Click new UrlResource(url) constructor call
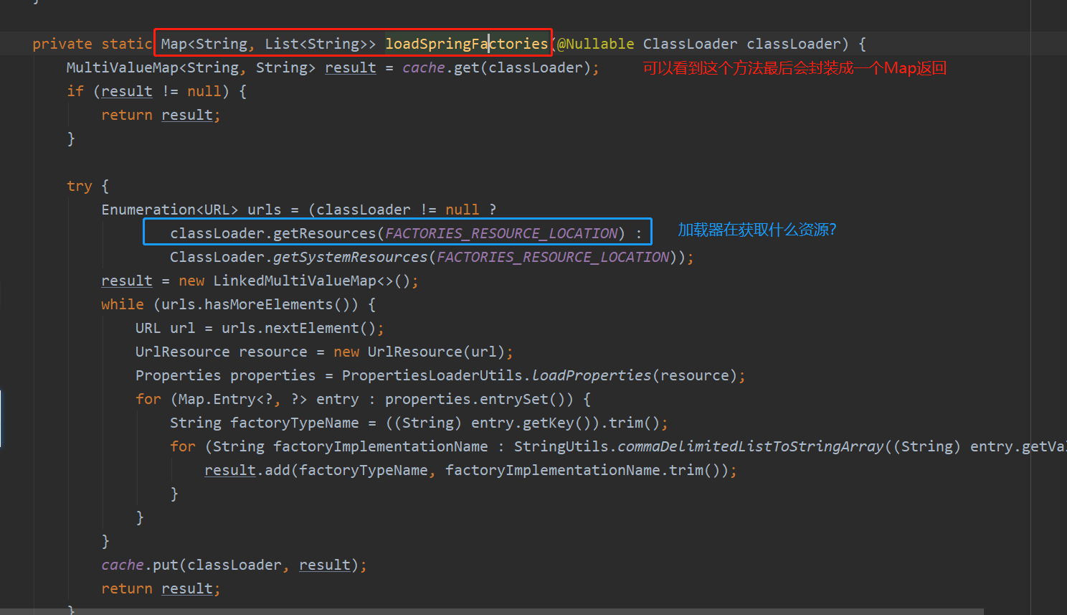 pyautogui.click(x=419, y=352)
